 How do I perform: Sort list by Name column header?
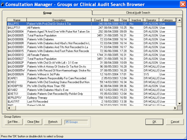(17, 20)
